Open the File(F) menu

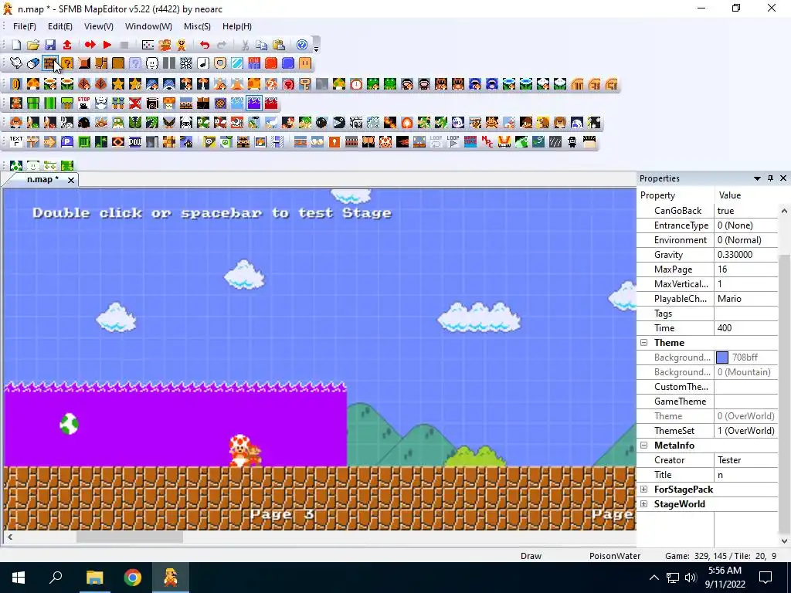point(24,26)
